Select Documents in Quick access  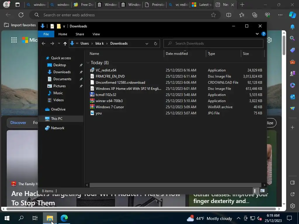[x=62, y=79]
